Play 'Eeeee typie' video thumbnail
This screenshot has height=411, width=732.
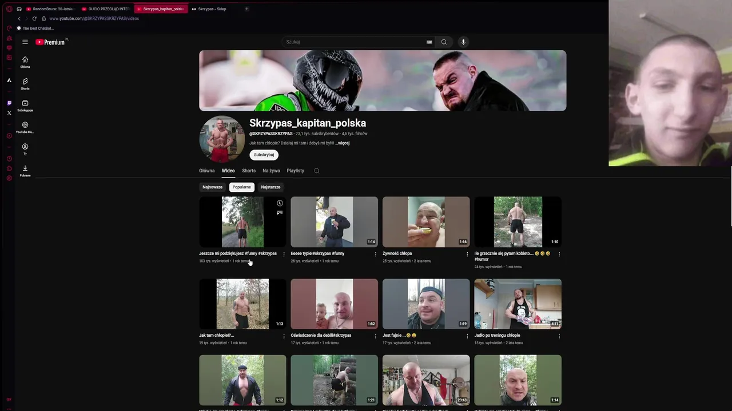pos(334,222)
